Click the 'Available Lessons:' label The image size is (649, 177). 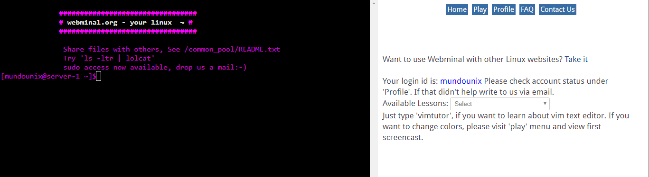tap(415, 104)
